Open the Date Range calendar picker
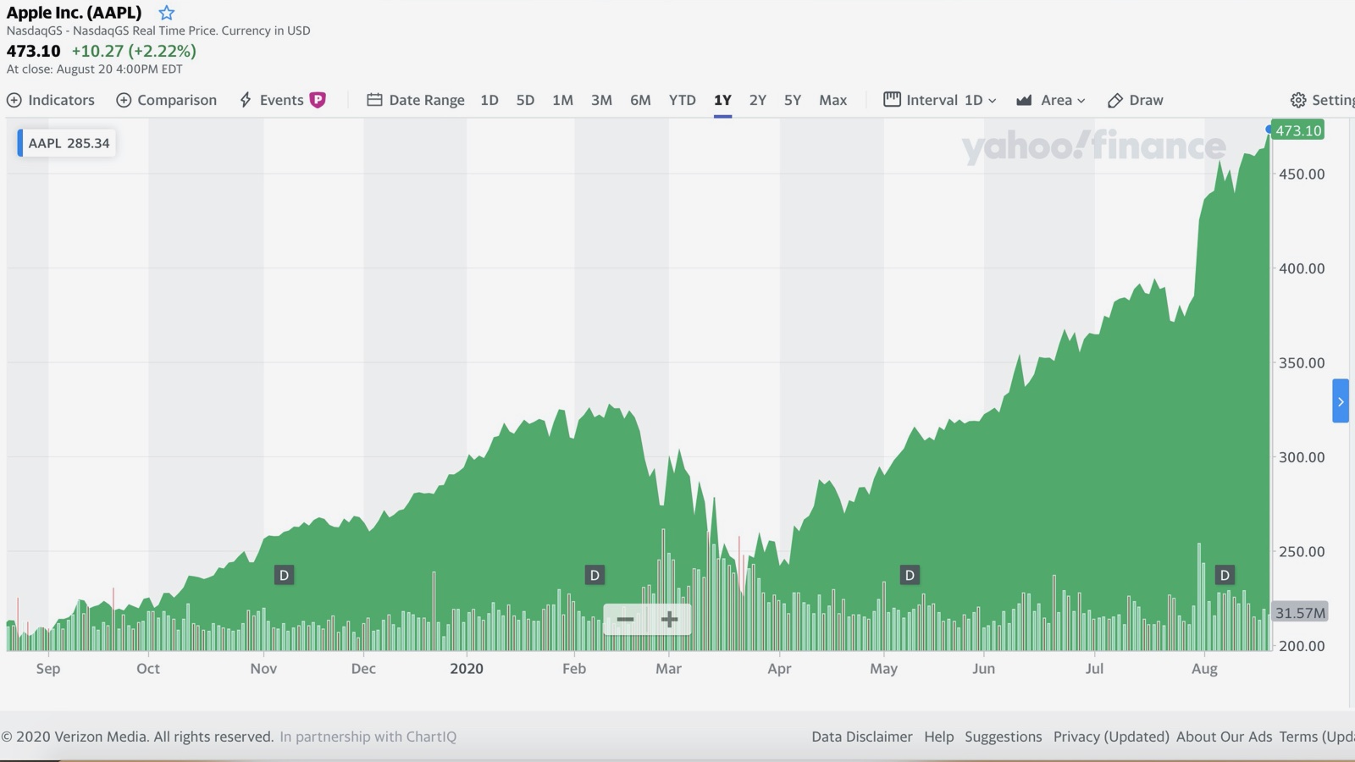 (374, 100)
